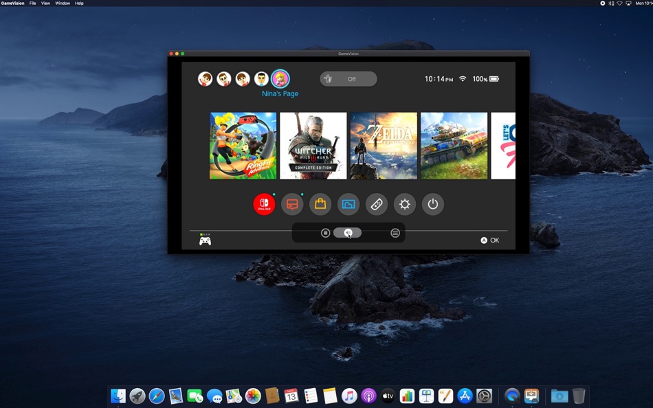
Task: Open the Downloads folder in dock
Action: click(560, 396)
